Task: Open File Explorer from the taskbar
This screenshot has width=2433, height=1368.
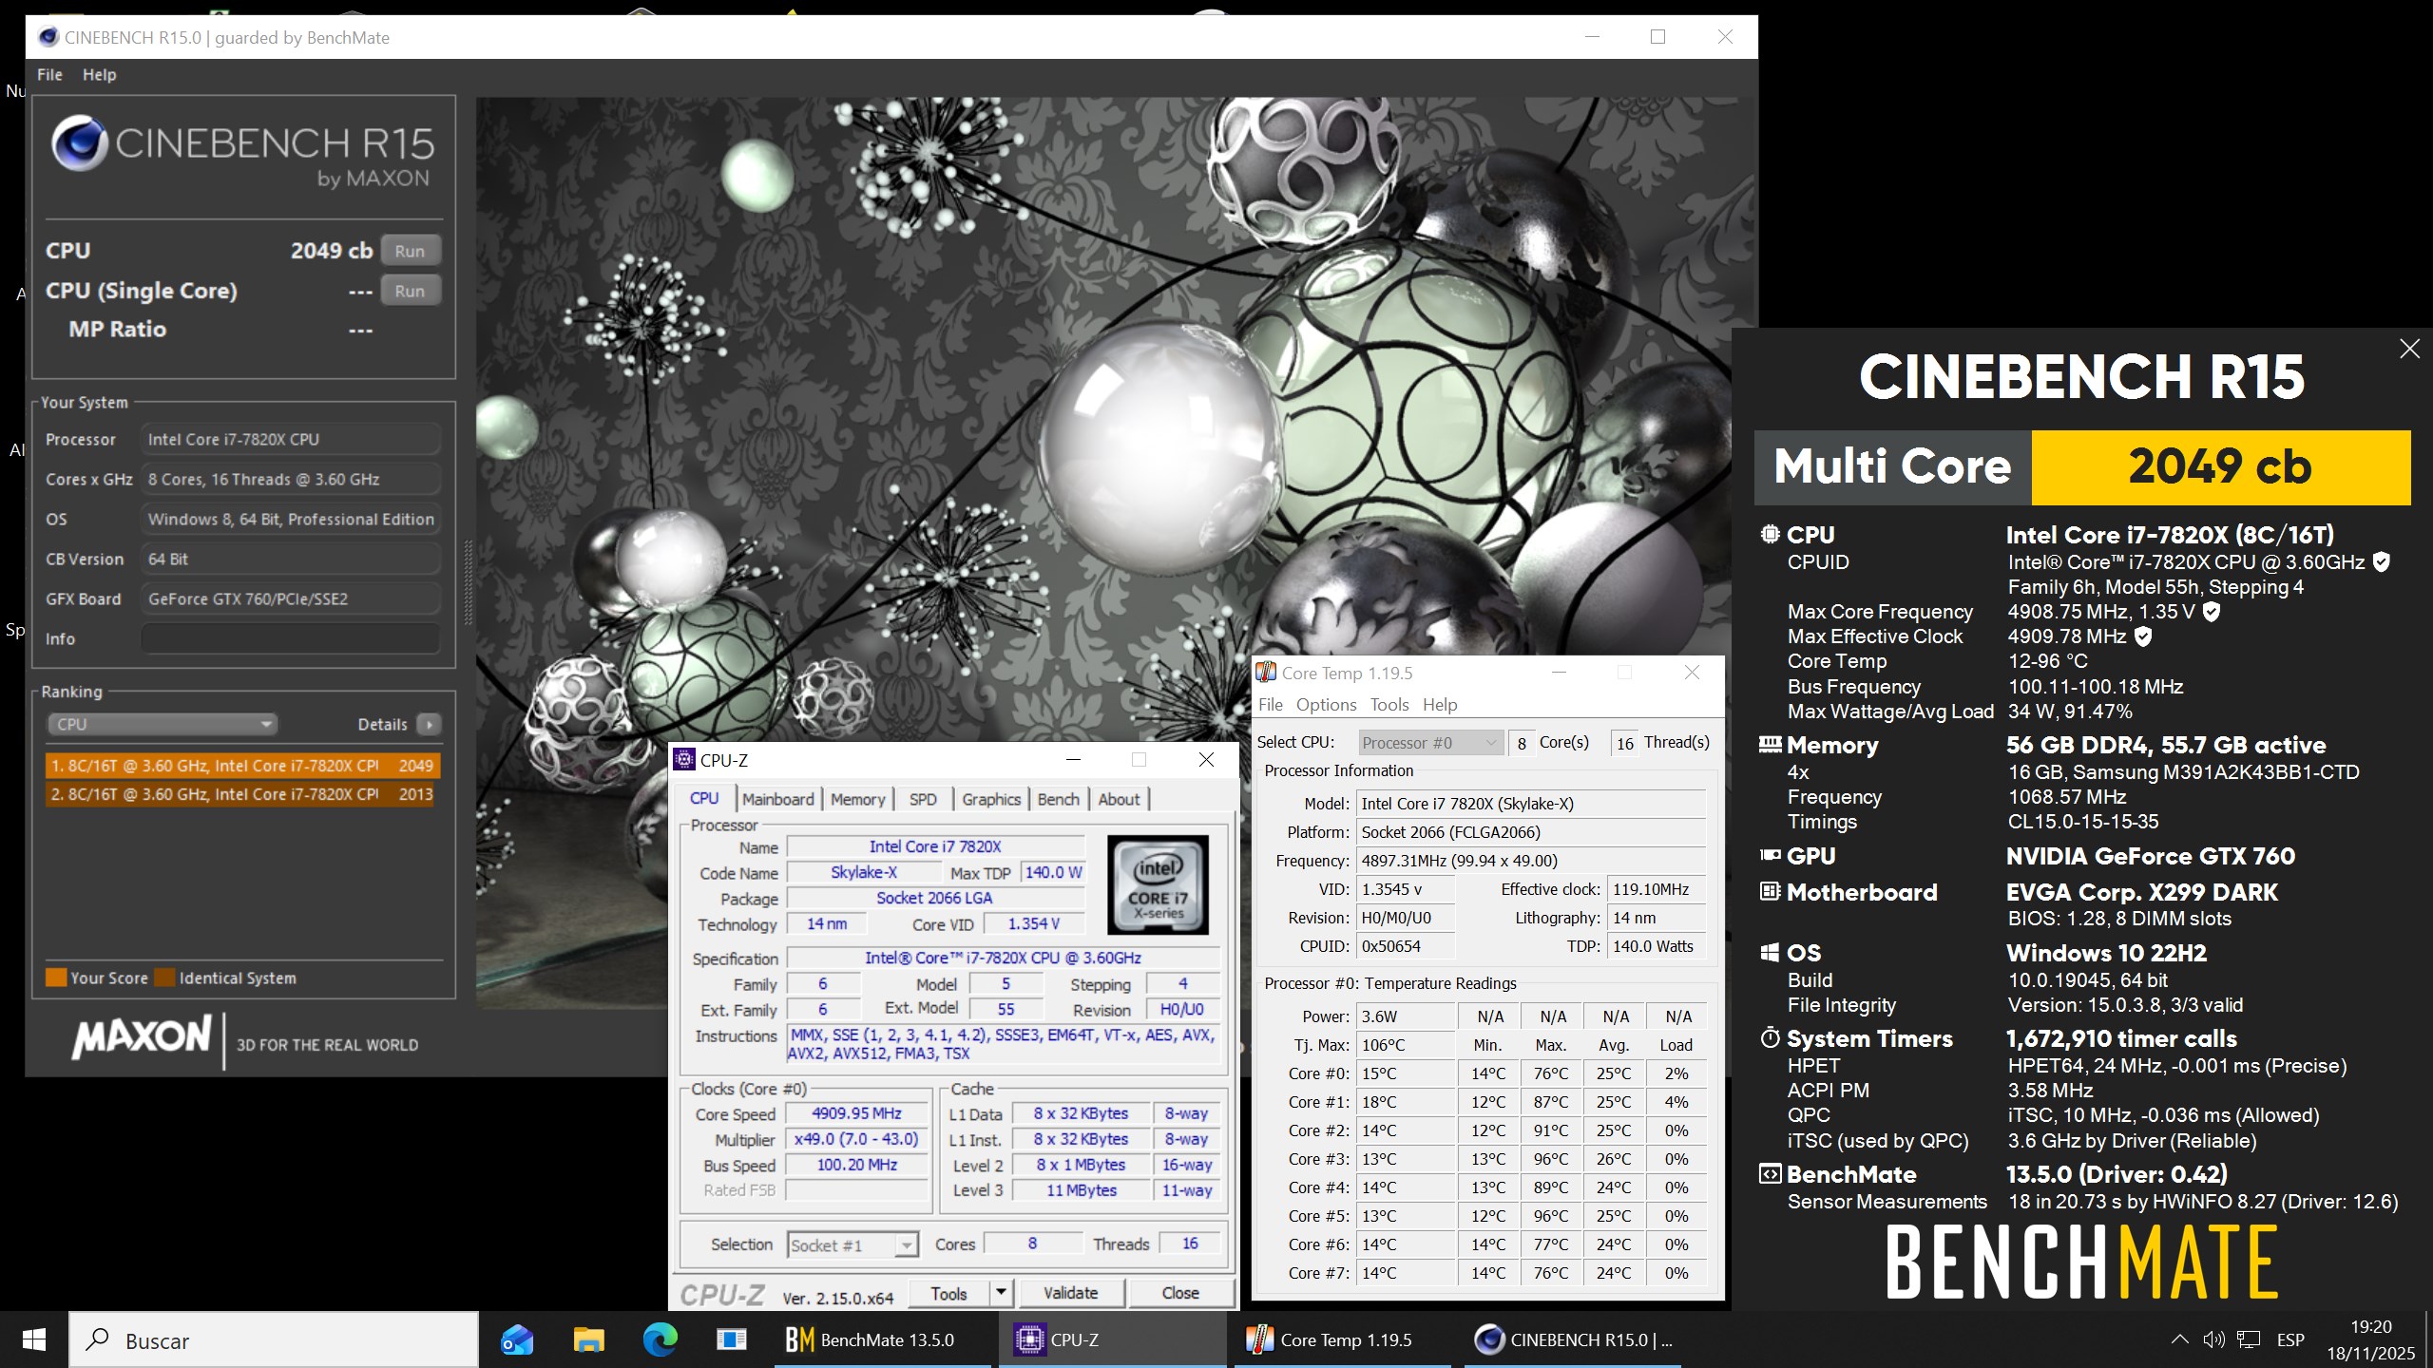Action: tap(588, 1339)
